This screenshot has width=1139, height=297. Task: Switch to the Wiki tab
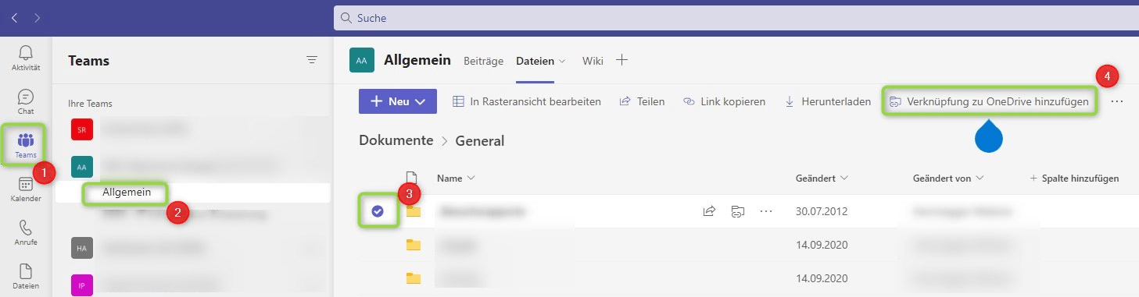point(593,60)
